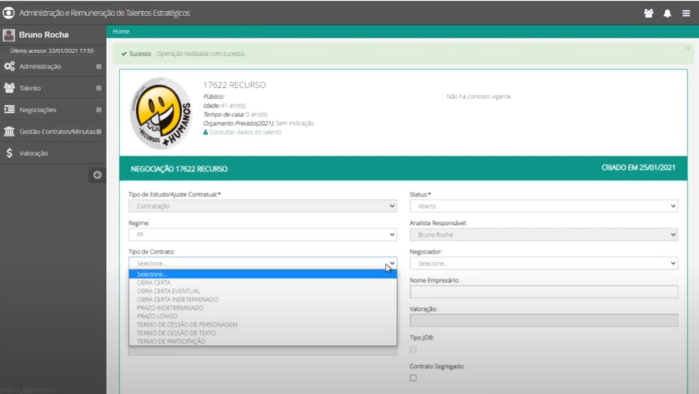Click the Negociações list icon
The image size is (699, 394).
click(x=9, y=110)
